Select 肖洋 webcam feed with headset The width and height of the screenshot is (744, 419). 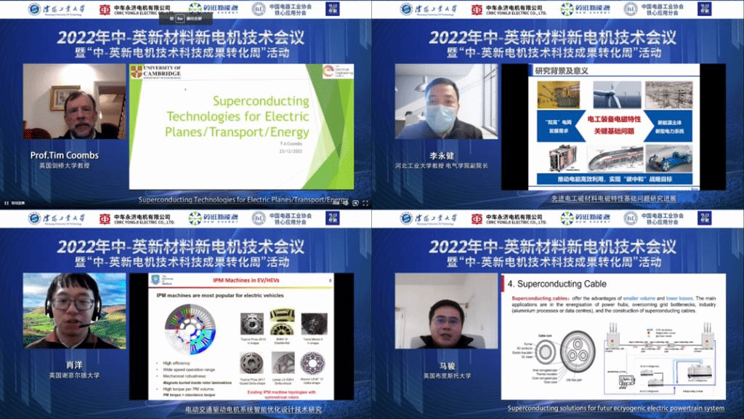pos(75,308)
